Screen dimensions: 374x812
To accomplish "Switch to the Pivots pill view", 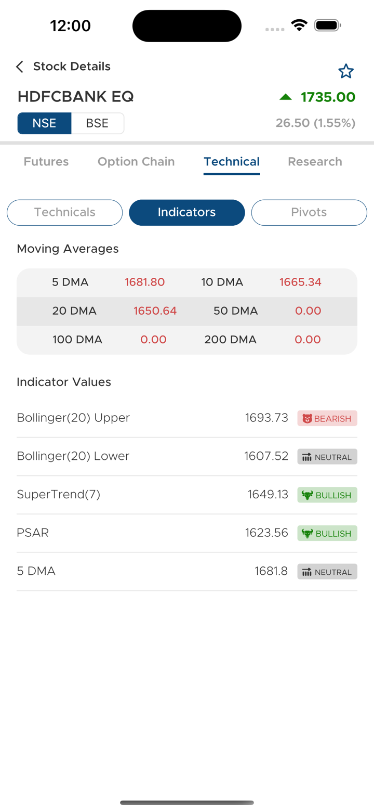I will pos(309,212).
